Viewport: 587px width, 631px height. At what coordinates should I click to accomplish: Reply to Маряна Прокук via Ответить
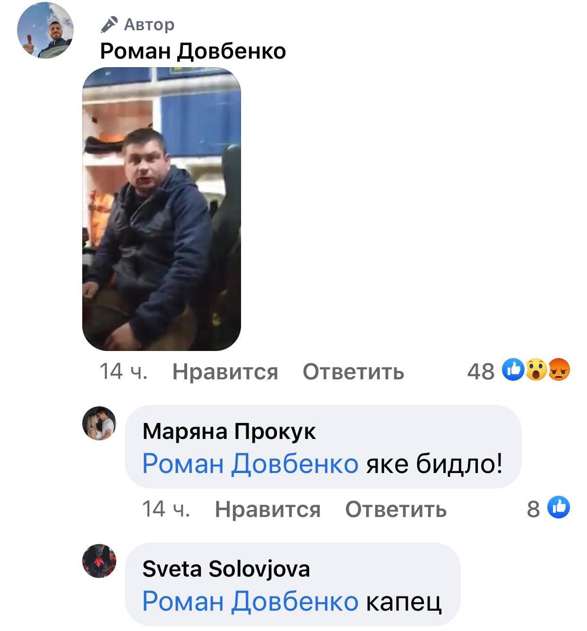(x=396, y=509)
